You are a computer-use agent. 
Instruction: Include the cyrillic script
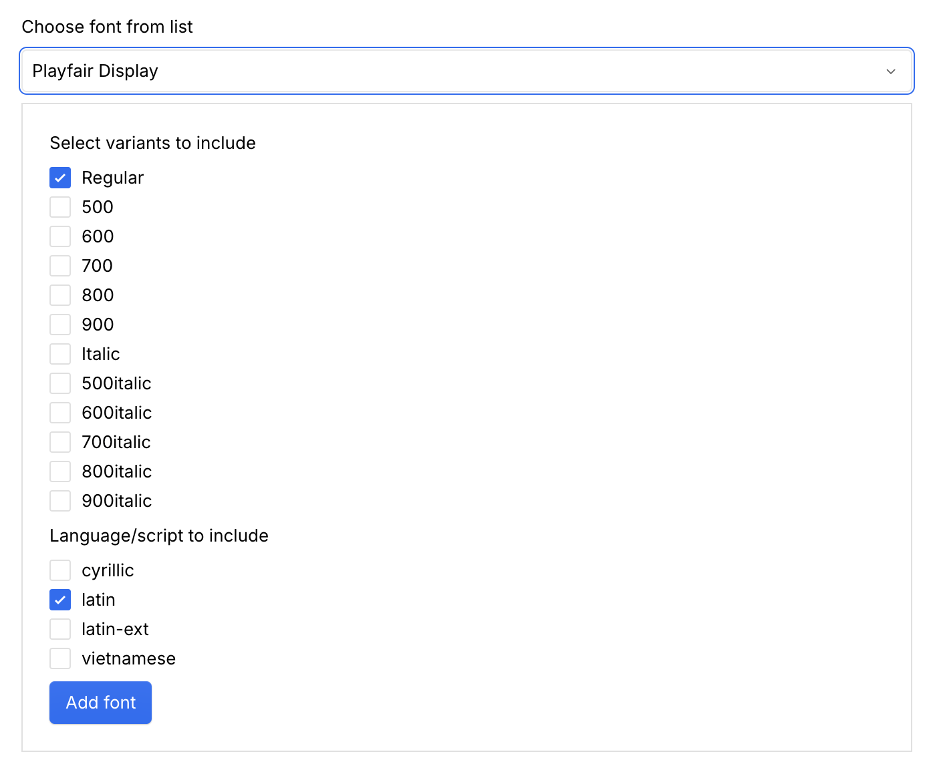click(x=60, y=570)
